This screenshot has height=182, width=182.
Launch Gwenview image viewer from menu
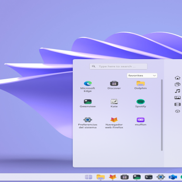[88, 103]
